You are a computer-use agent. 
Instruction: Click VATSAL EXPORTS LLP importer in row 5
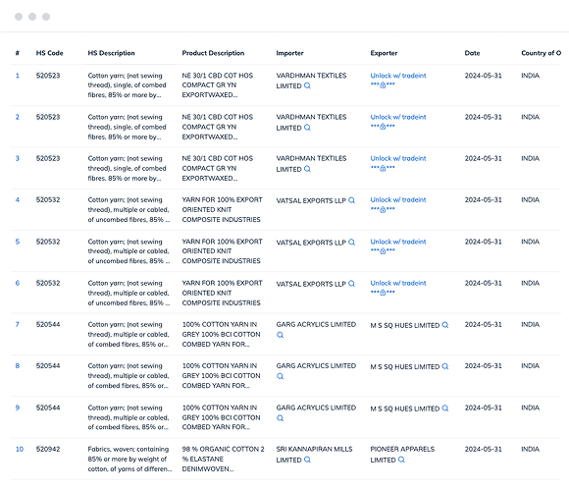(311, 243)
